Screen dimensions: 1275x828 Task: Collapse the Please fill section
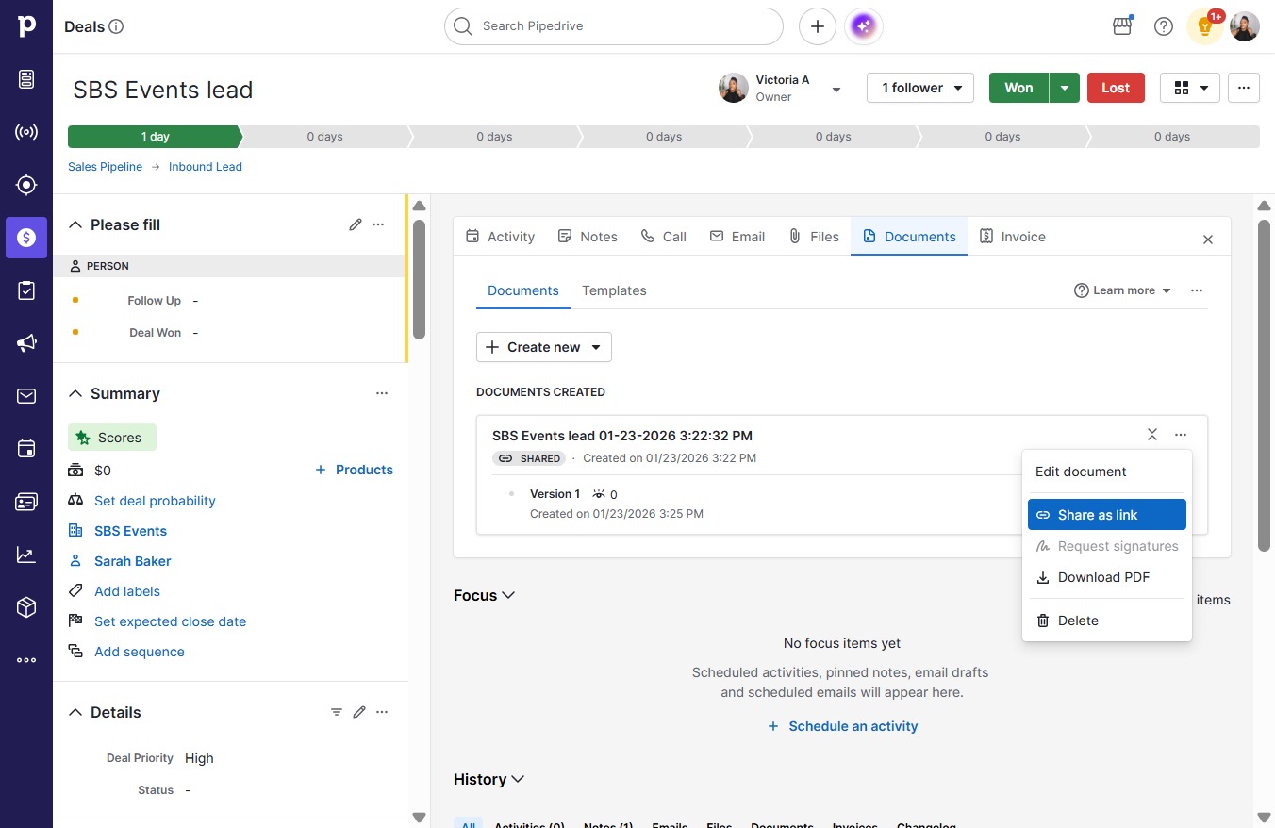75,224
